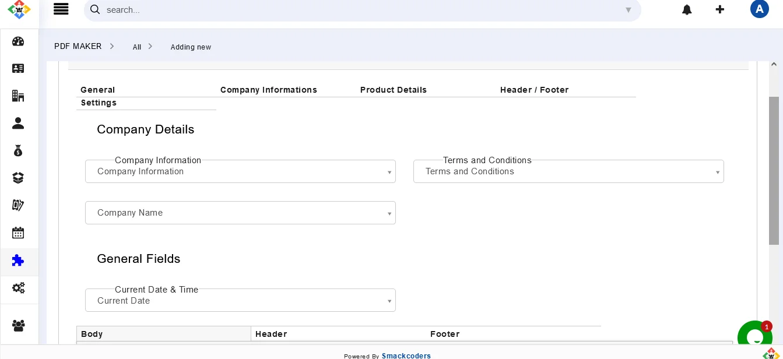Switch to the Product Details tab

click(394, 90)
